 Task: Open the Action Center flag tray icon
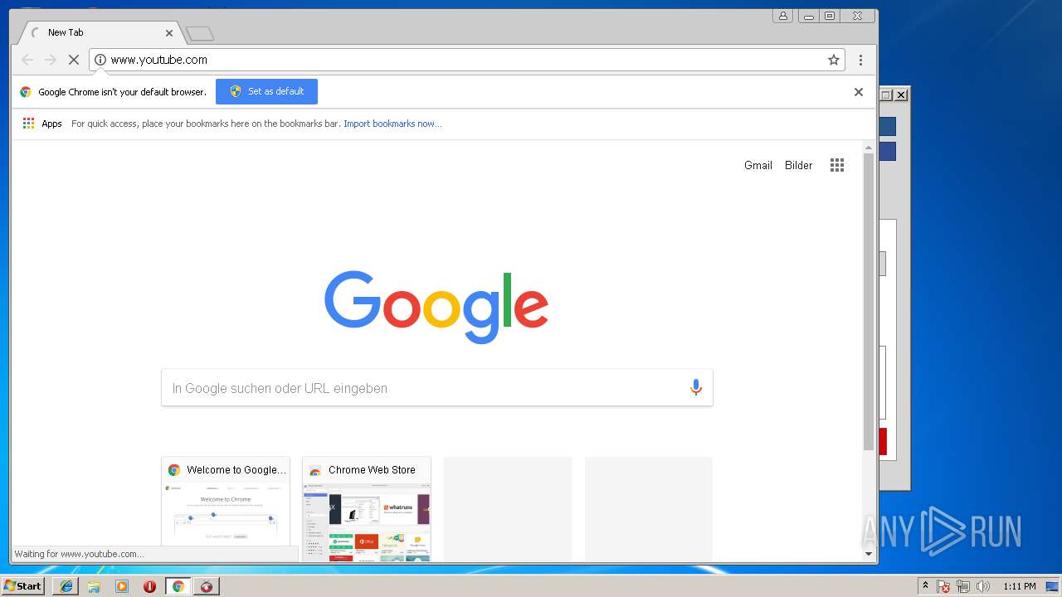coord(943,586)
